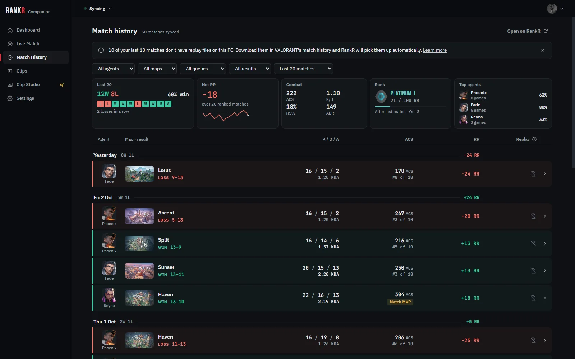The image size is (575, 359).
Task: Open Clips section in sidebar
Action: coord(35,71)
